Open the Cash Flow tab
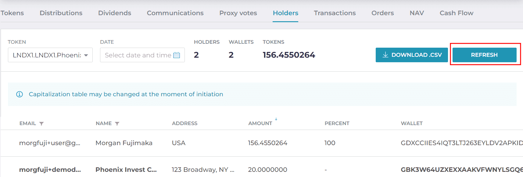The width and height of the screenshot is (523, 177). (x=457, y=13)
